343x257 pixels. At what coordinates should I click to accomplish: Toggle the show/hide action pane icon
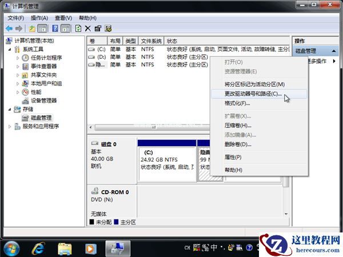pos(65,29)
